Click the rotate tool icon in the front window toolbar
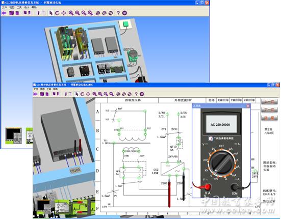The height and width of the screenshot is (219, 281). 82,94
